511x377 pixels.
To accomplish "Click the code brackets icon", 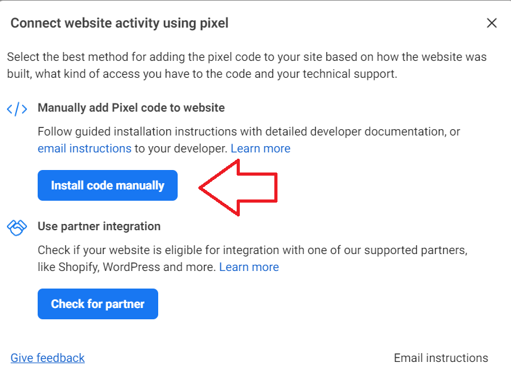I will click(x=17, y=109).
